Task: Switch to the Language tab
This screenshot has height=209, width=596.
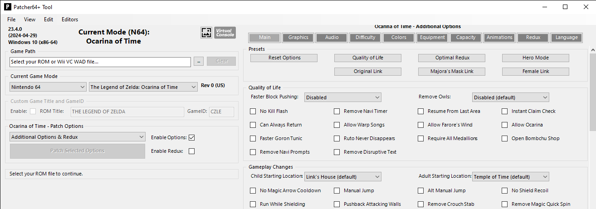Action: click(x=567, y=38)
